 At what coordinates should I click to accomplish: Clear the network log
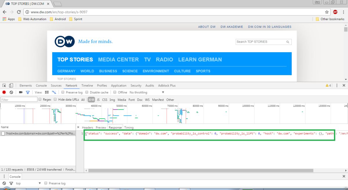(11, 92)
